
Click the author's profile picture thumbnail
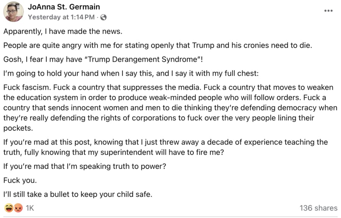13,12
